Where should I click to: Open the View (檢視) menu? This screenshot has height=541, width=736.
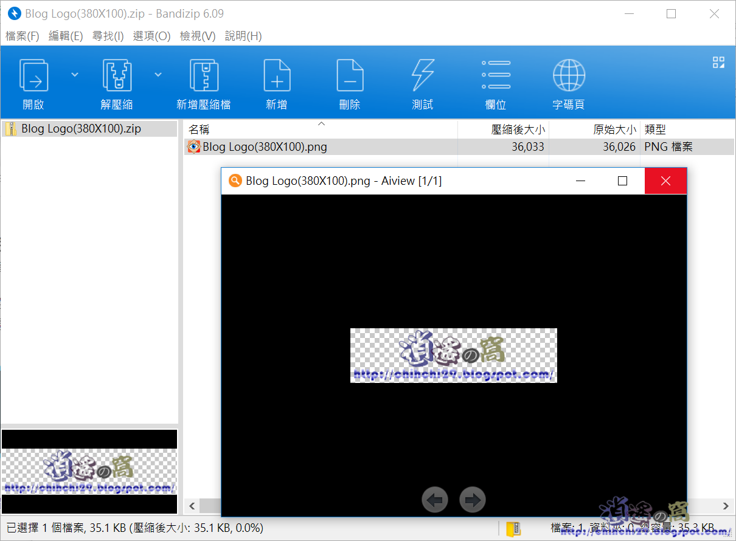pos(198,36)
